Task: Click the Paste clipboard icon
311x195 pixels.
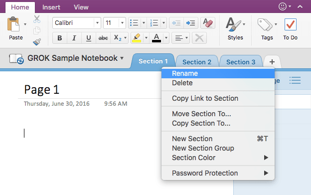Action: pos(13,24)
